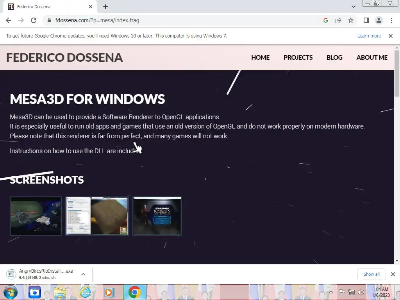Click the scrollbar down arrow
The height and width of the screenshot is (300, 400).
(397, 261)
